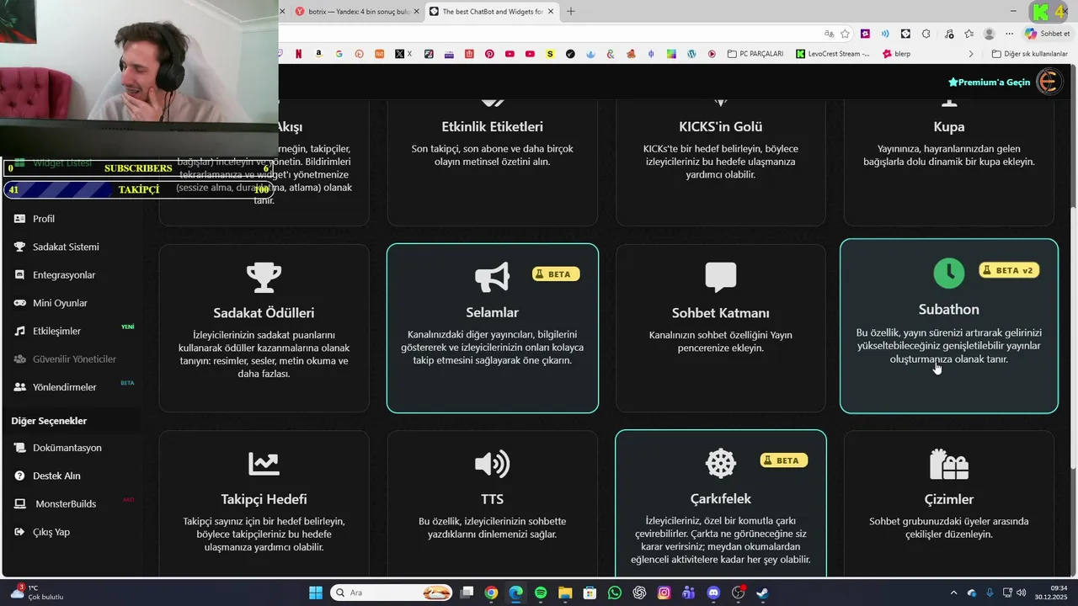Click the Netflix bookmark icon
Screen dimensions: 1078x606
click(299, 54)
